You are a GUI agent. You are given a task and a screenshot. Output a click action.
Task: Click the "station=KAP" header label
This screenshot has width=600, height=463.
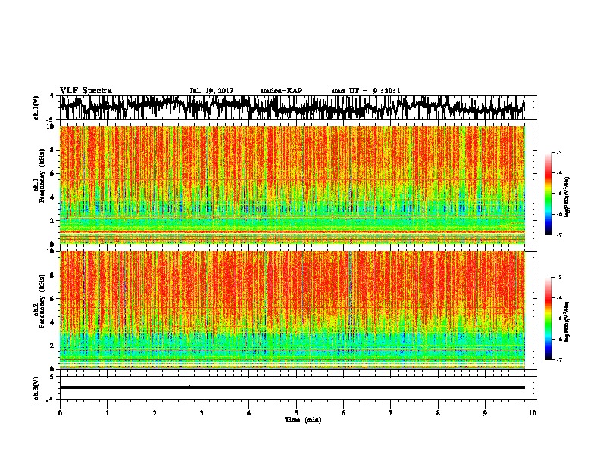point(281,91)
